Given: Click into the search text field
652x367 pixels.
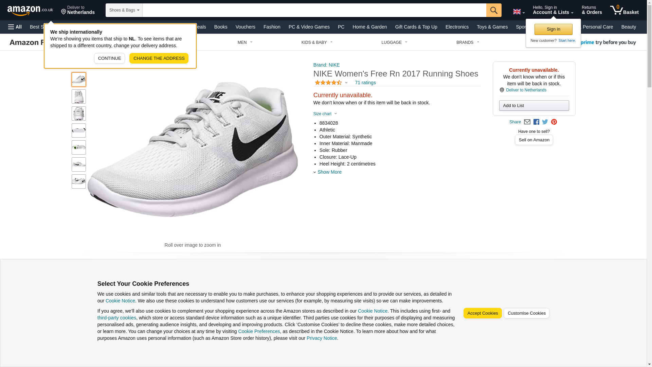Looking at the screenshot, I should (314, 10).
